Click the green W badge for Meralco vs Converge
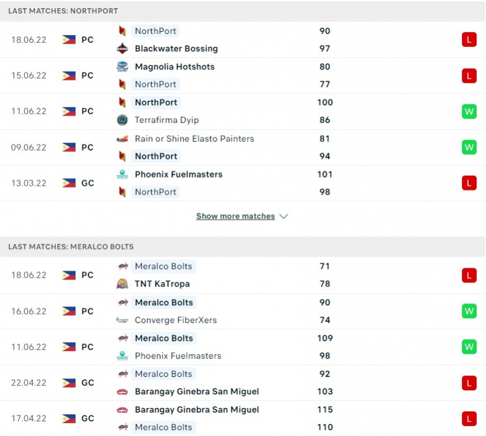The width and height of the screenshot is (486, 436). coord(469,311)
